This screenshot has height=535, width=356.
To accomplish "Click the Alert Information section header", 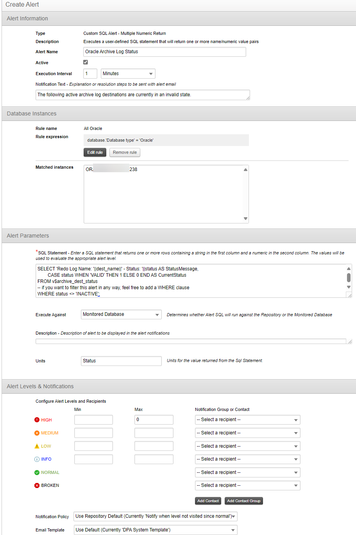I will coord(179,18).
